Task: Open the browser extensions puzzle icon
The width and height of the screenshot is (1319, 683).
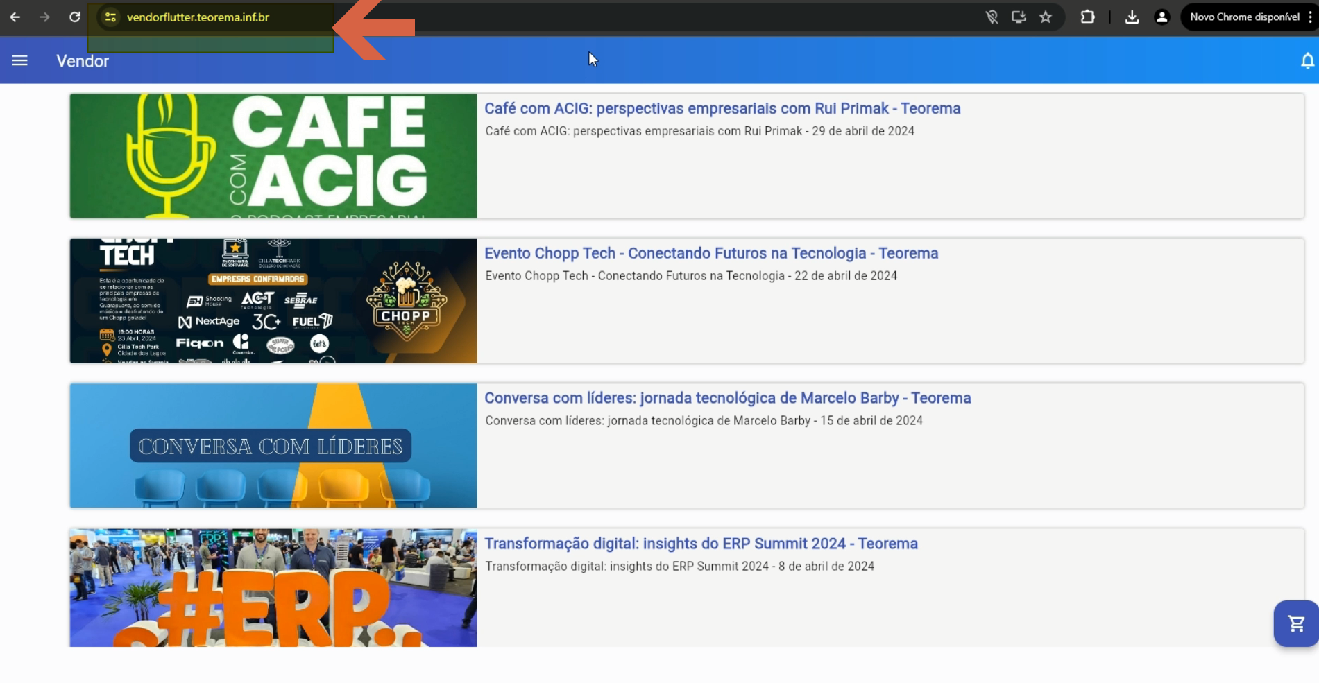Action: (1087, 17)
